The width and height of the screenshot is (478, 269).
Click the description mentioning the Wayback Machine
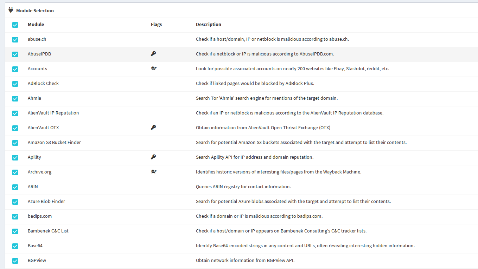[279, 172]
